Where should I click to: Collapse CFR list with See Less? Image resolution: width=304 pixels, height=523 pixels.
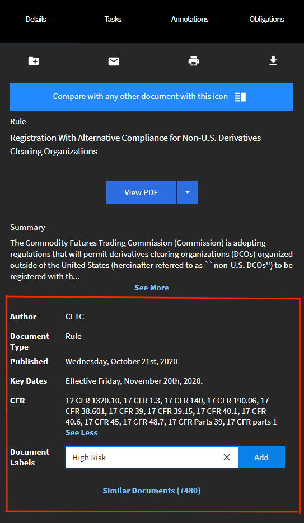point(81,432)
